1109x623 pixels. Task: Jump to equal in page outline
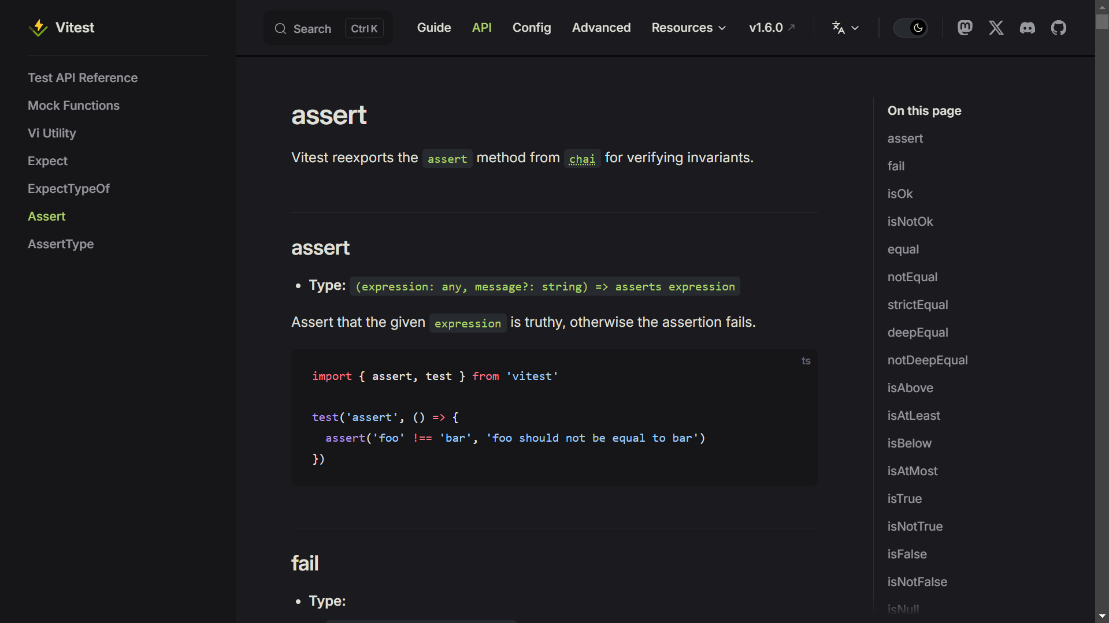tap(903, 249)
